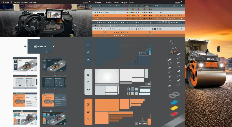The height and width of the screenshot is (127, 232).
Task: Select the grey color circle
Action: coord(150,54)
